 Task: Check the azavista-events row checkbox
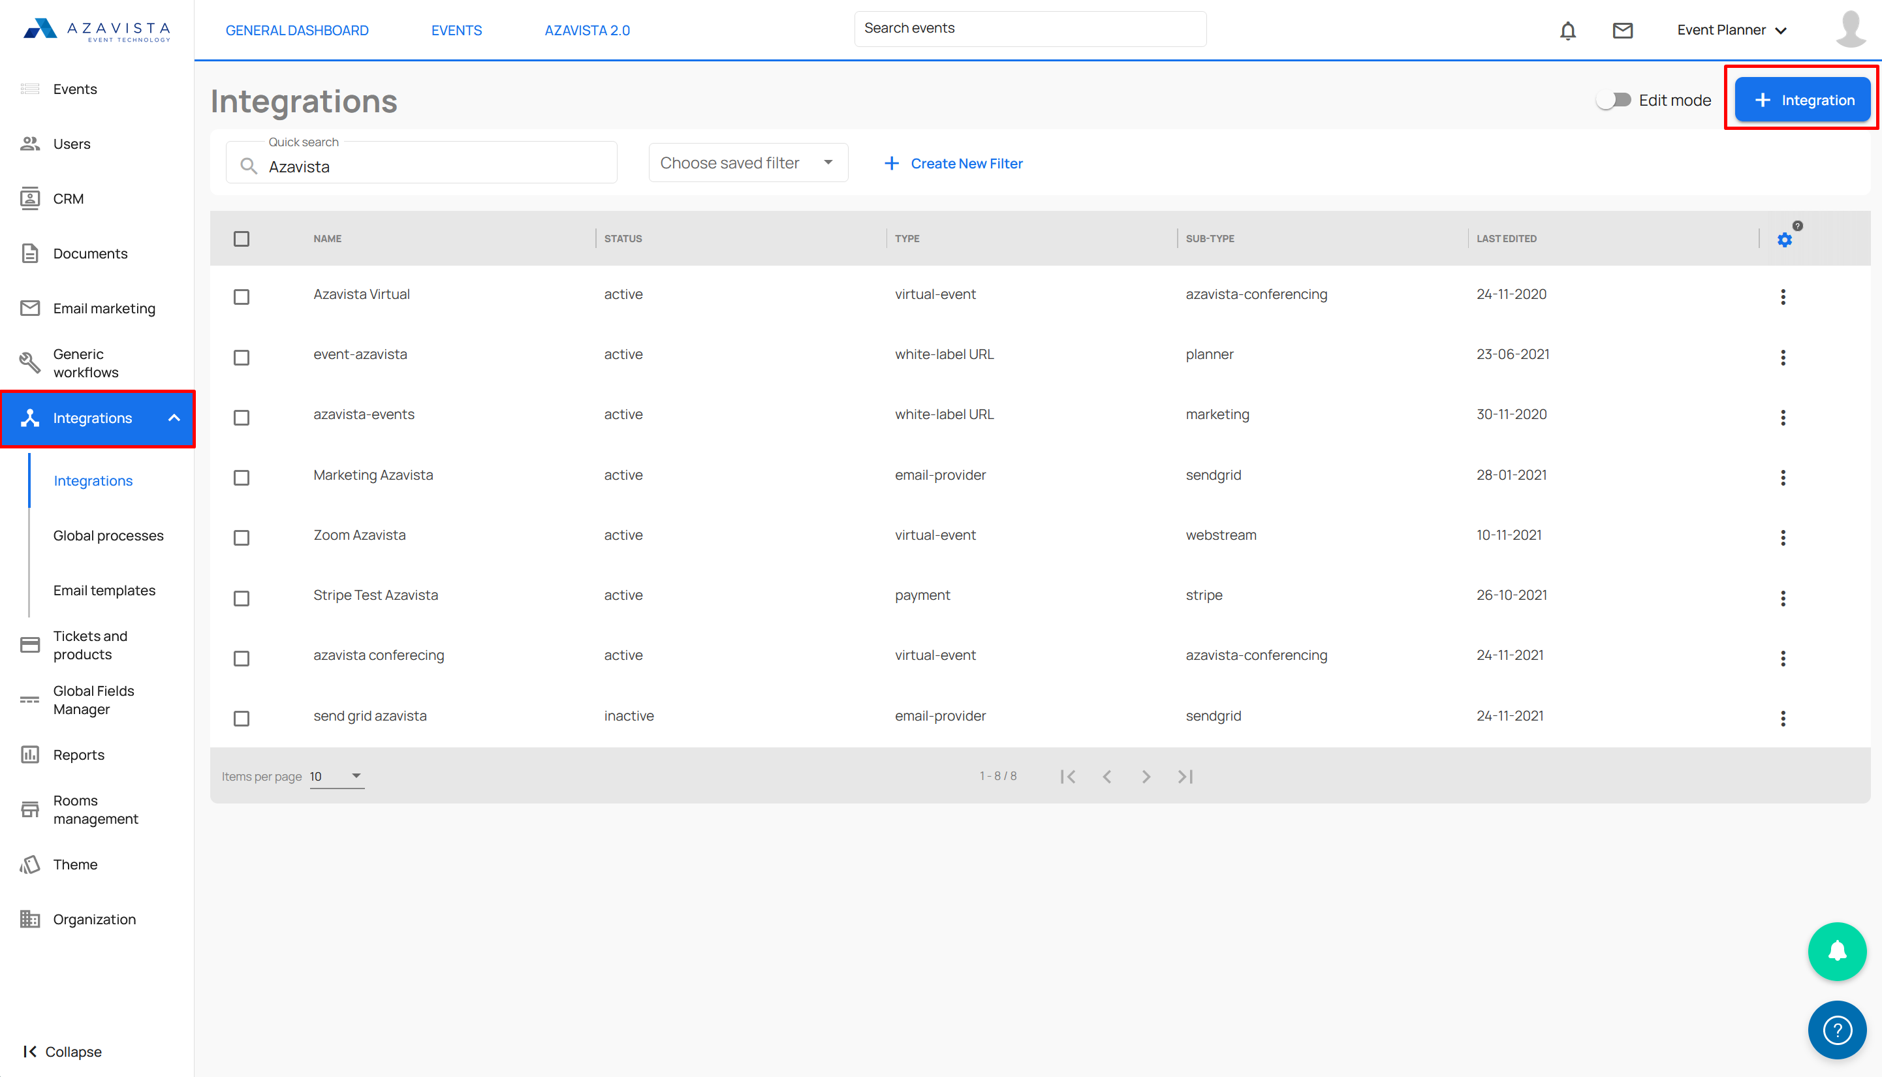pyautogui.click(x=241, y=417)
